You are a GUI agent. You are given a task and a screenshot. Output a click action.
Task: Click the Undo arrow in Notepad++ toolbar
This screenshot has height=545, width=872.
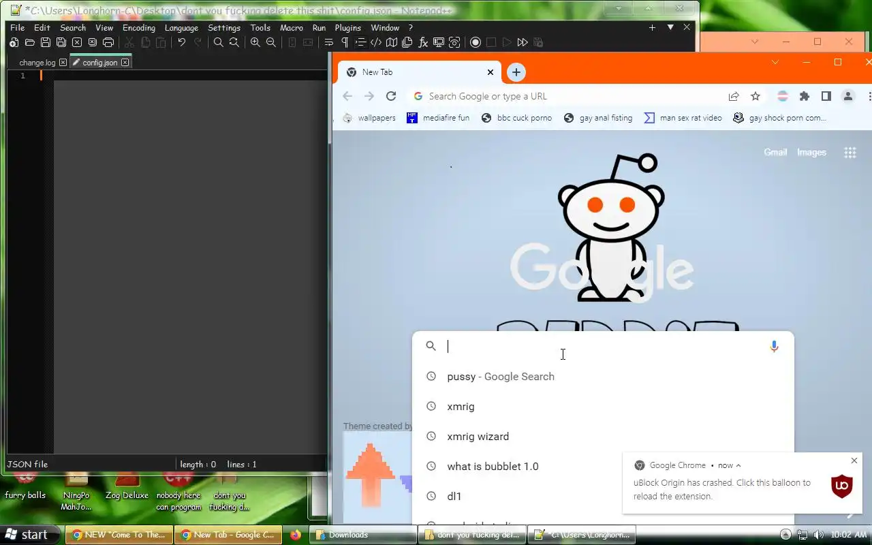pyautogui.click(x=181, y=42)
